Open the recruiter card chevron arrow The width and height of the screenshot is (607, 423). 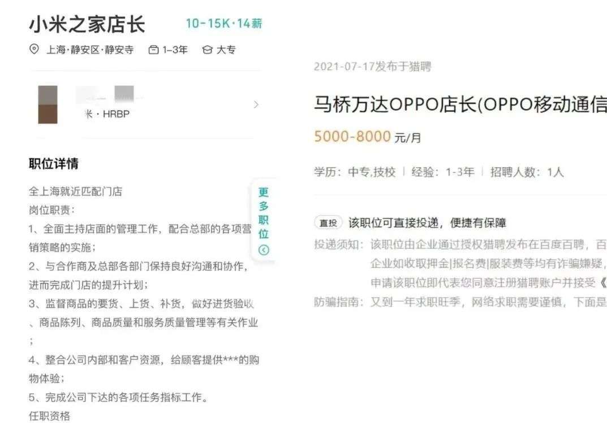256,104
